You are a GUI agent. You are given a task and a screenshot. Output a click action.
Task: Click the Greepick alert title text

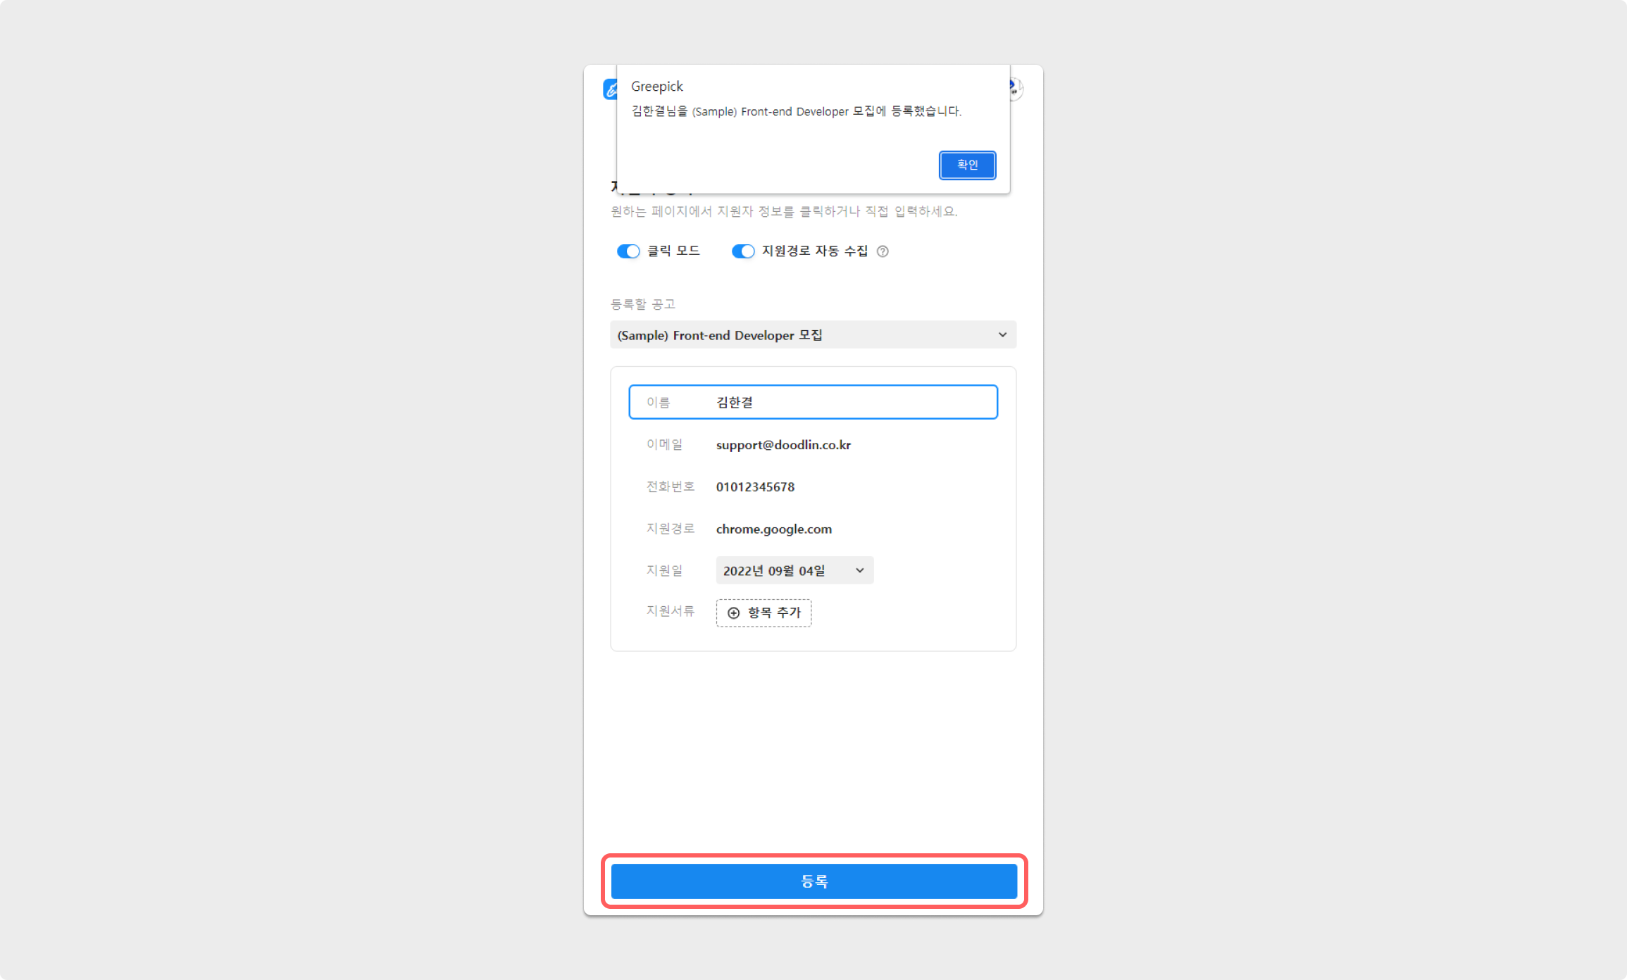point(656,87)
